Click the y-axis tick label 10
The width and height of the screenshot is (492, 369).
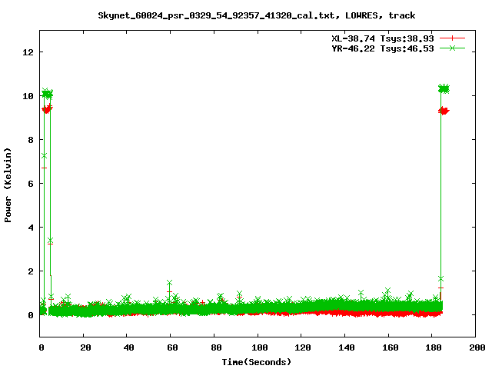(28, 96)
